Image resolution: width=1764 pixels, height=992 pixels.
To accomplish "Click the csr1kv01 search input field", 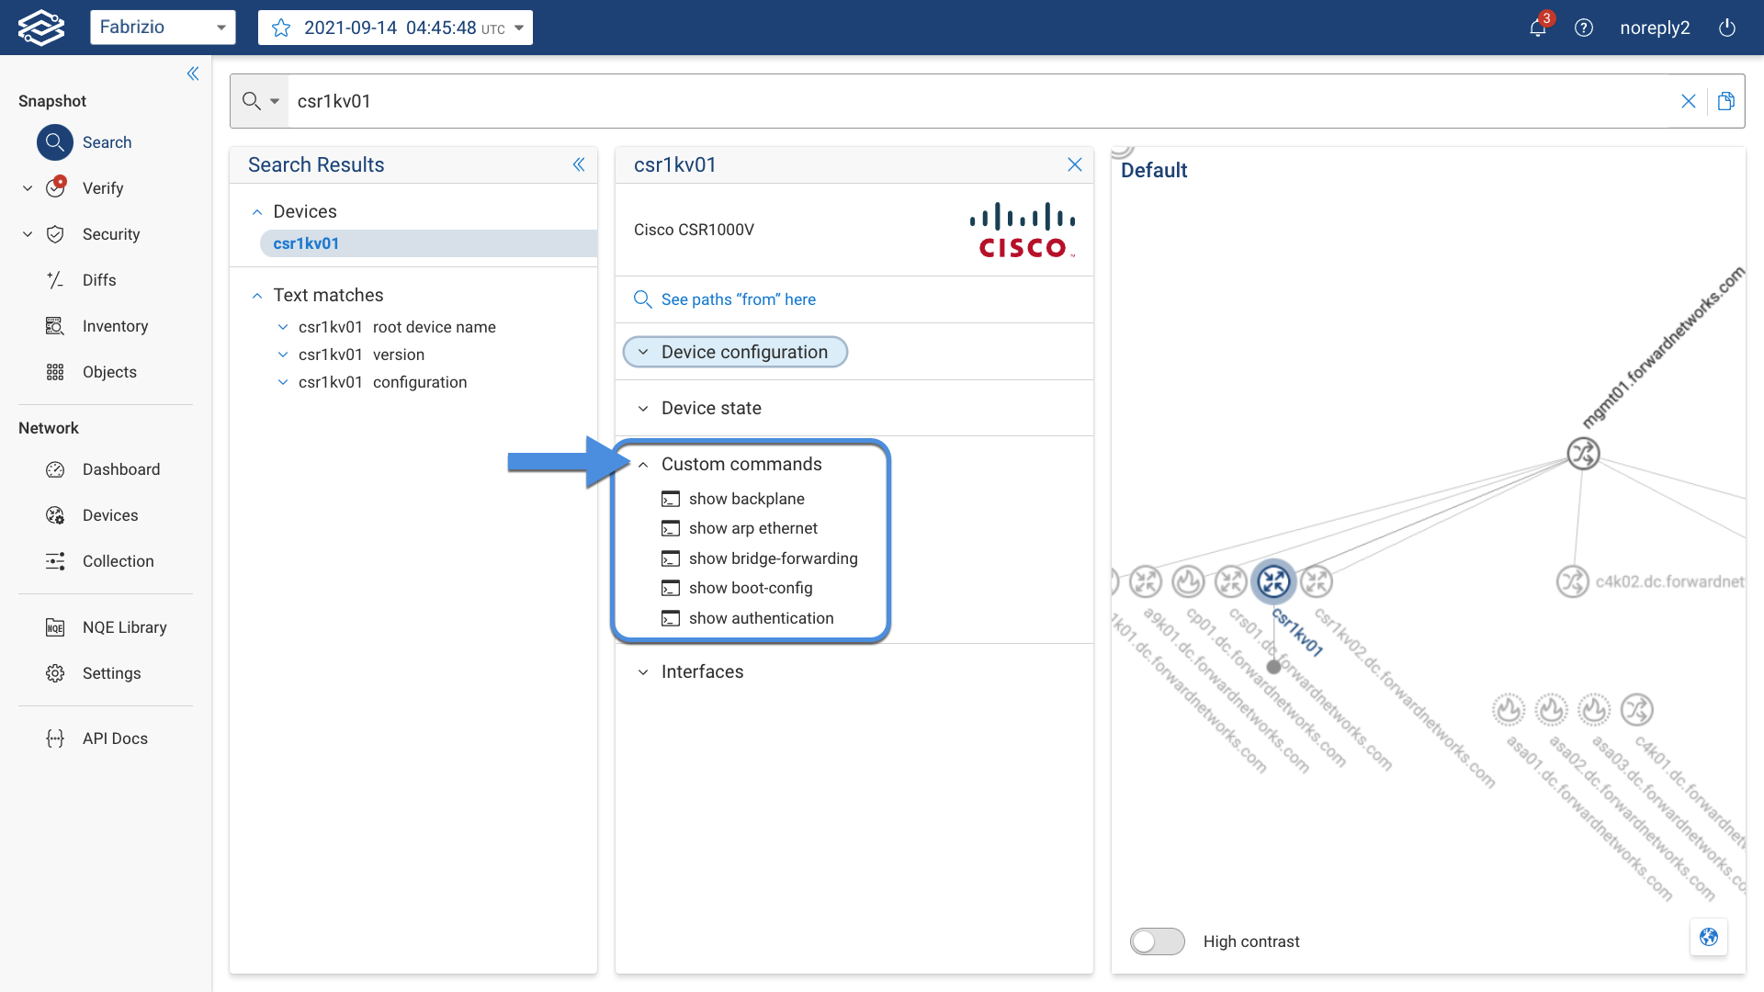I will point(919,101).
